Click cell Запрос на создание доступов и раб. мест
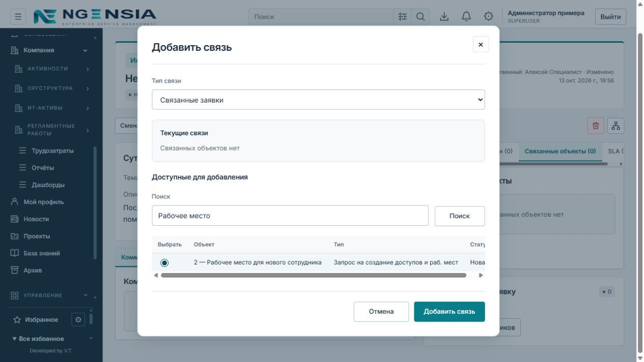The image size is (644, 362). pos(396,262)
